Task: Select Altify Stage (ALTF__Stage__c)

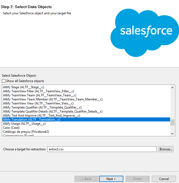Action: tap(86, 87)
